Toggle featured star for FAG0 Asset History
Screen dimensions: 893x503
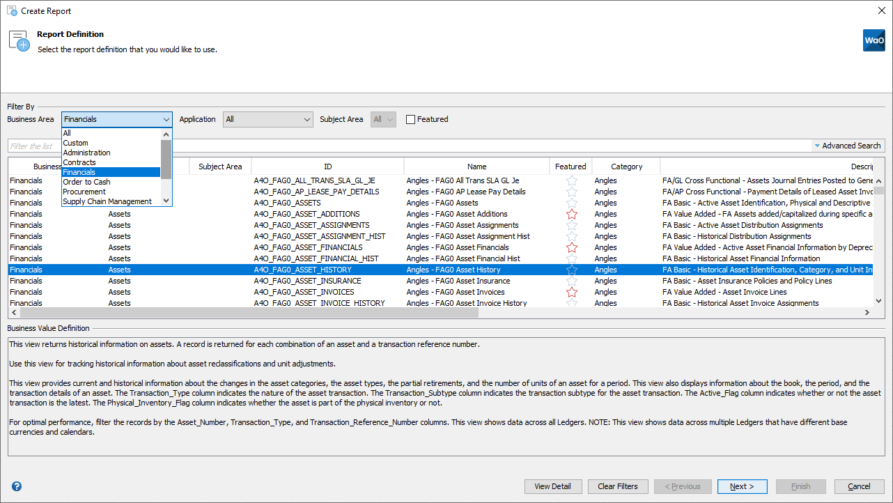coord(571,270)
